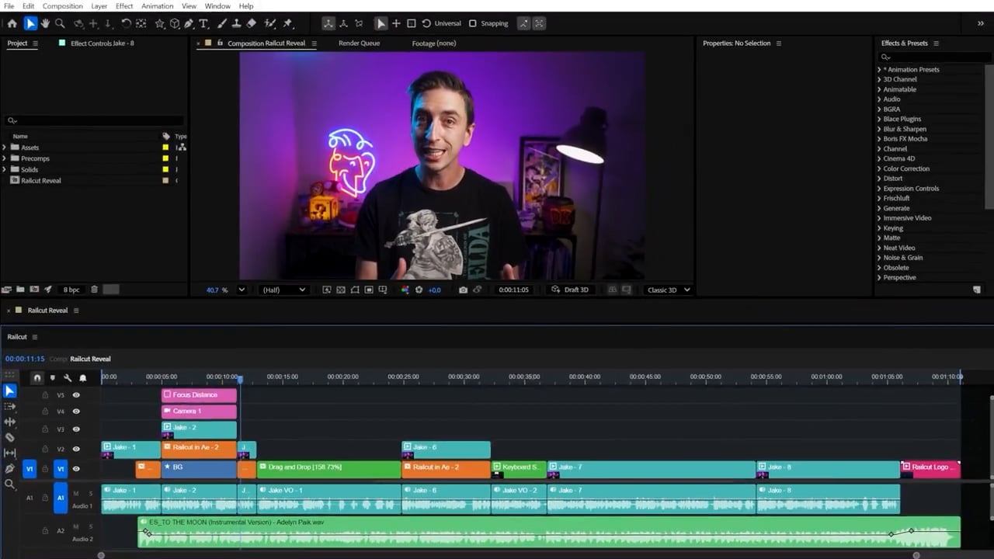Enable the Snapping checkbox

(472, 23)
